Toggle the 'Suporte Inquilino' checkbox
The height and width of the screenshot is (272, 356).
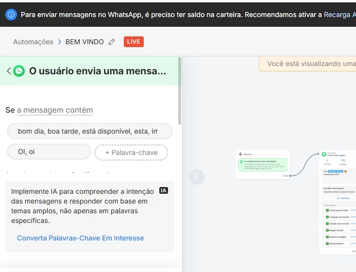327,237
